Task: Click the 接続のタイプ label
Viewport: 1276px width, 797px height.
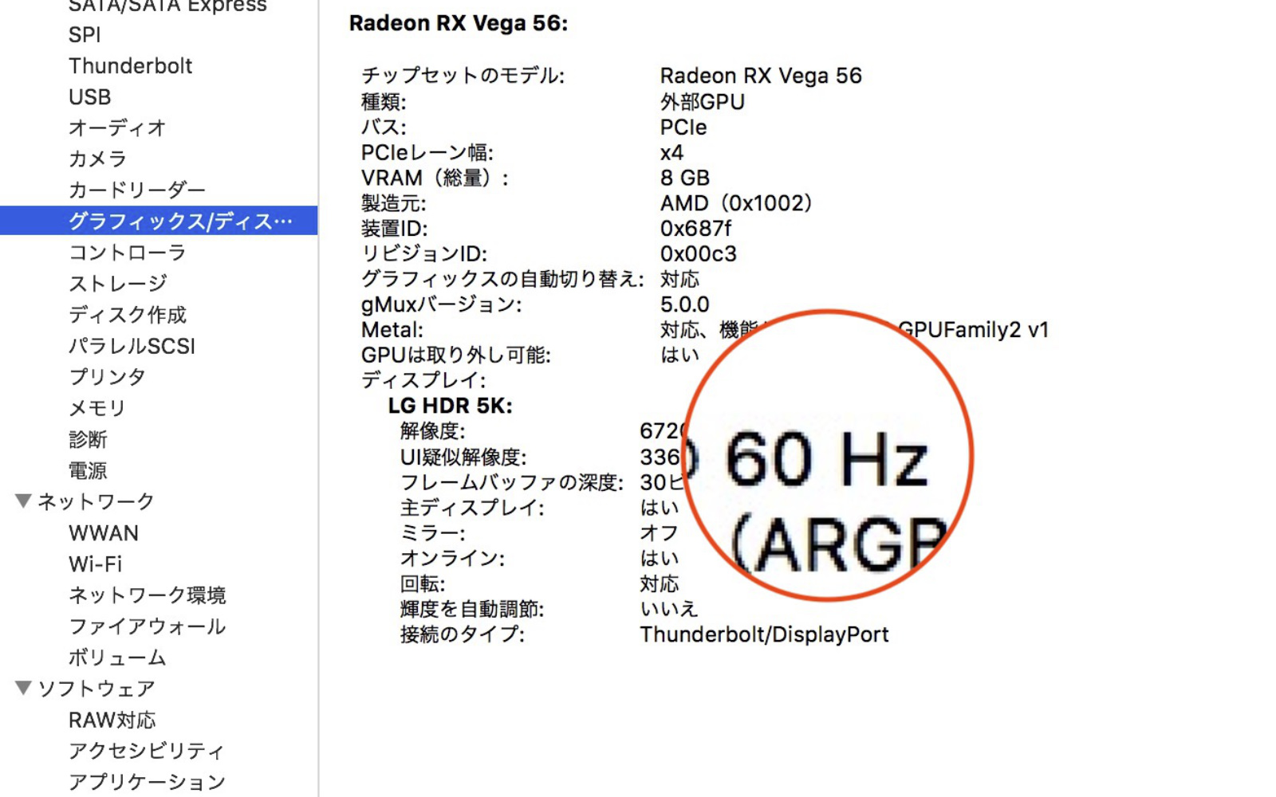Action: [463, 634]
